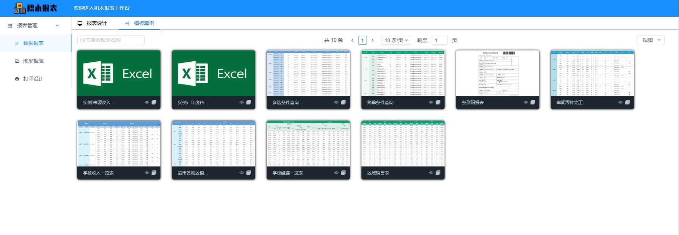The height and width of the screenshot is (235, 679).
Task: Open 打印设计 from the sidebar
Action: (x=33, y=79)
